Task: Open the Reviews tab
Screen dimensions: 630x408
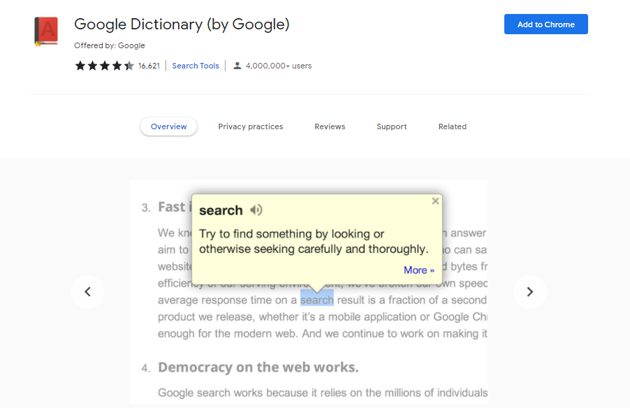Action: (x=330, y=126)
